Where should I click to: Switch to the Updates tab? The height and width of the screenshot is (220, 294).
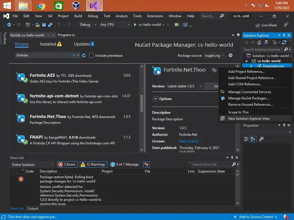84,44
